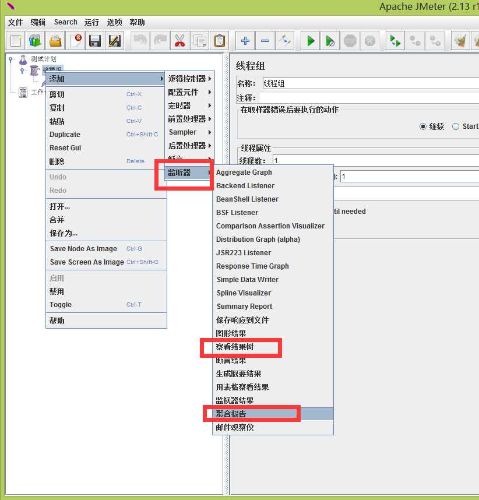Open the 文件 menu
This screenshot has height=500, width=479.
[x=15, y=22]
